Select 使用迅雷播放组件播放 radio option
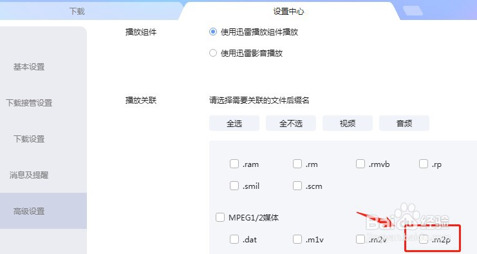The width and height of the screenshot is (477, 254). [213, 32]
